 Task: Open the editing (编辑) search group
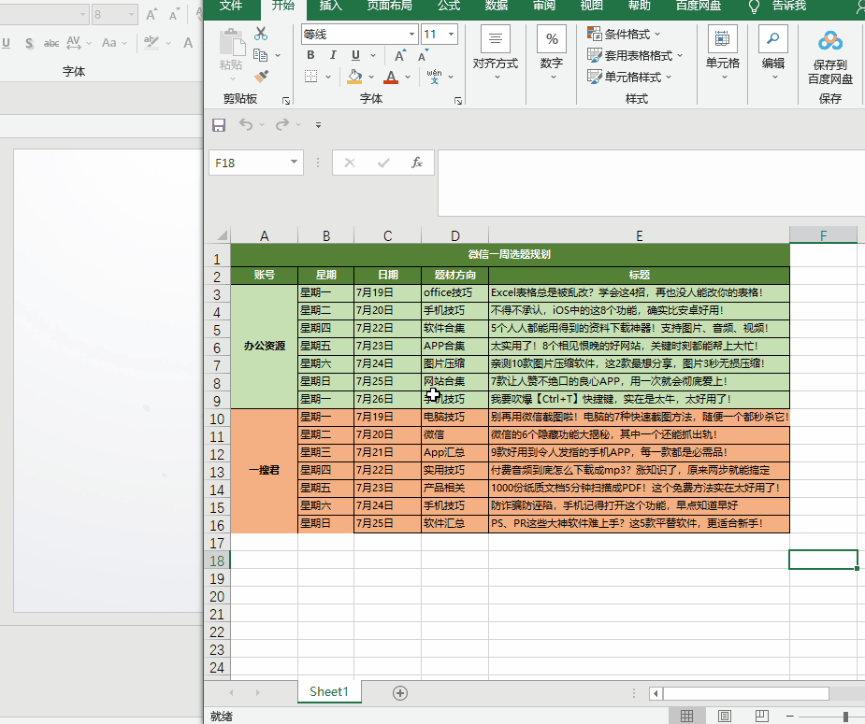pyautogui.click(x=773, y=53)
